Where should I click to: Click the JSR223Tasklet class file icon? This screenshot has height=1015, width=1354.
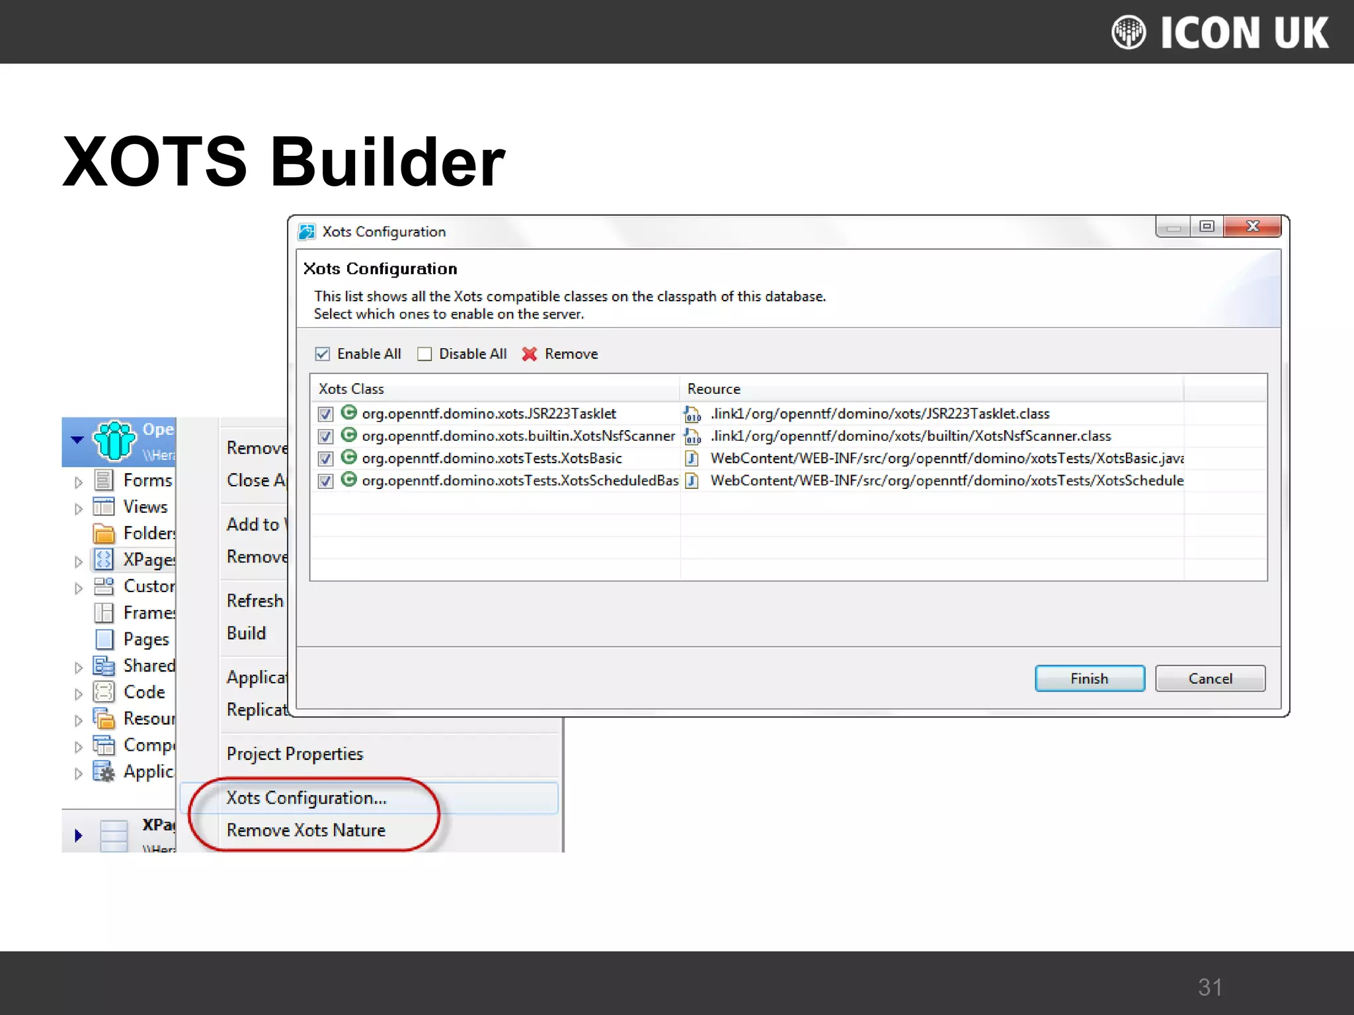point(692,414)
